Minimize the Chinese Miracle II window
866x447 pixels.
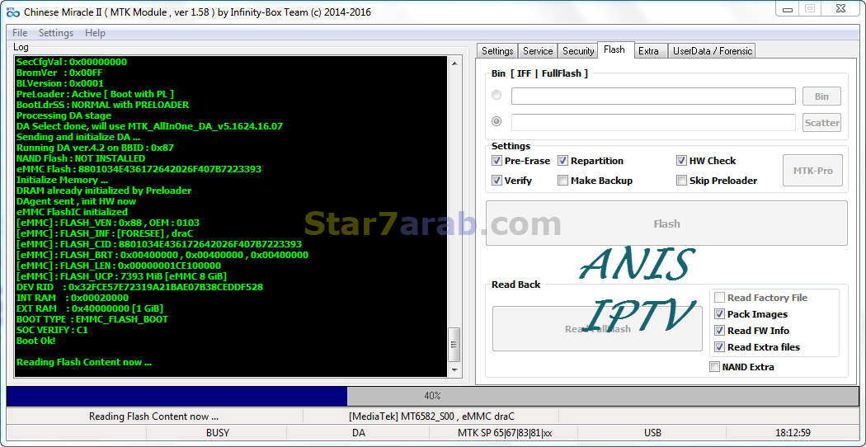pos(788,8)
